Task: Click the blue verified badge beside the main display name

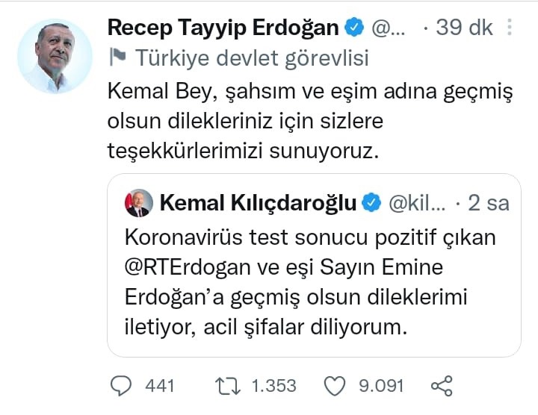Action: coord(353,28)
